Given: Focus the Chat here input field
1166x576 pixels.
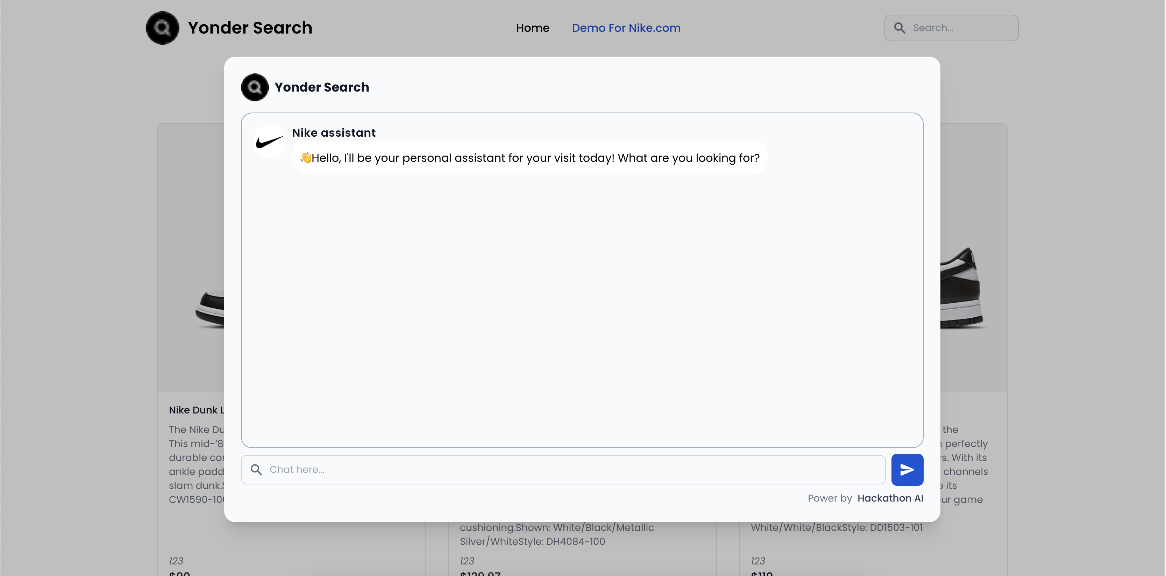Looking at the screenshot, I should click(x=570, y=470).
